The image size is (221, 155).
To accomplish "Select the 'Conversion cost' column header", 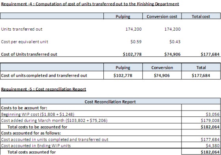I will [x=162, y=17].
